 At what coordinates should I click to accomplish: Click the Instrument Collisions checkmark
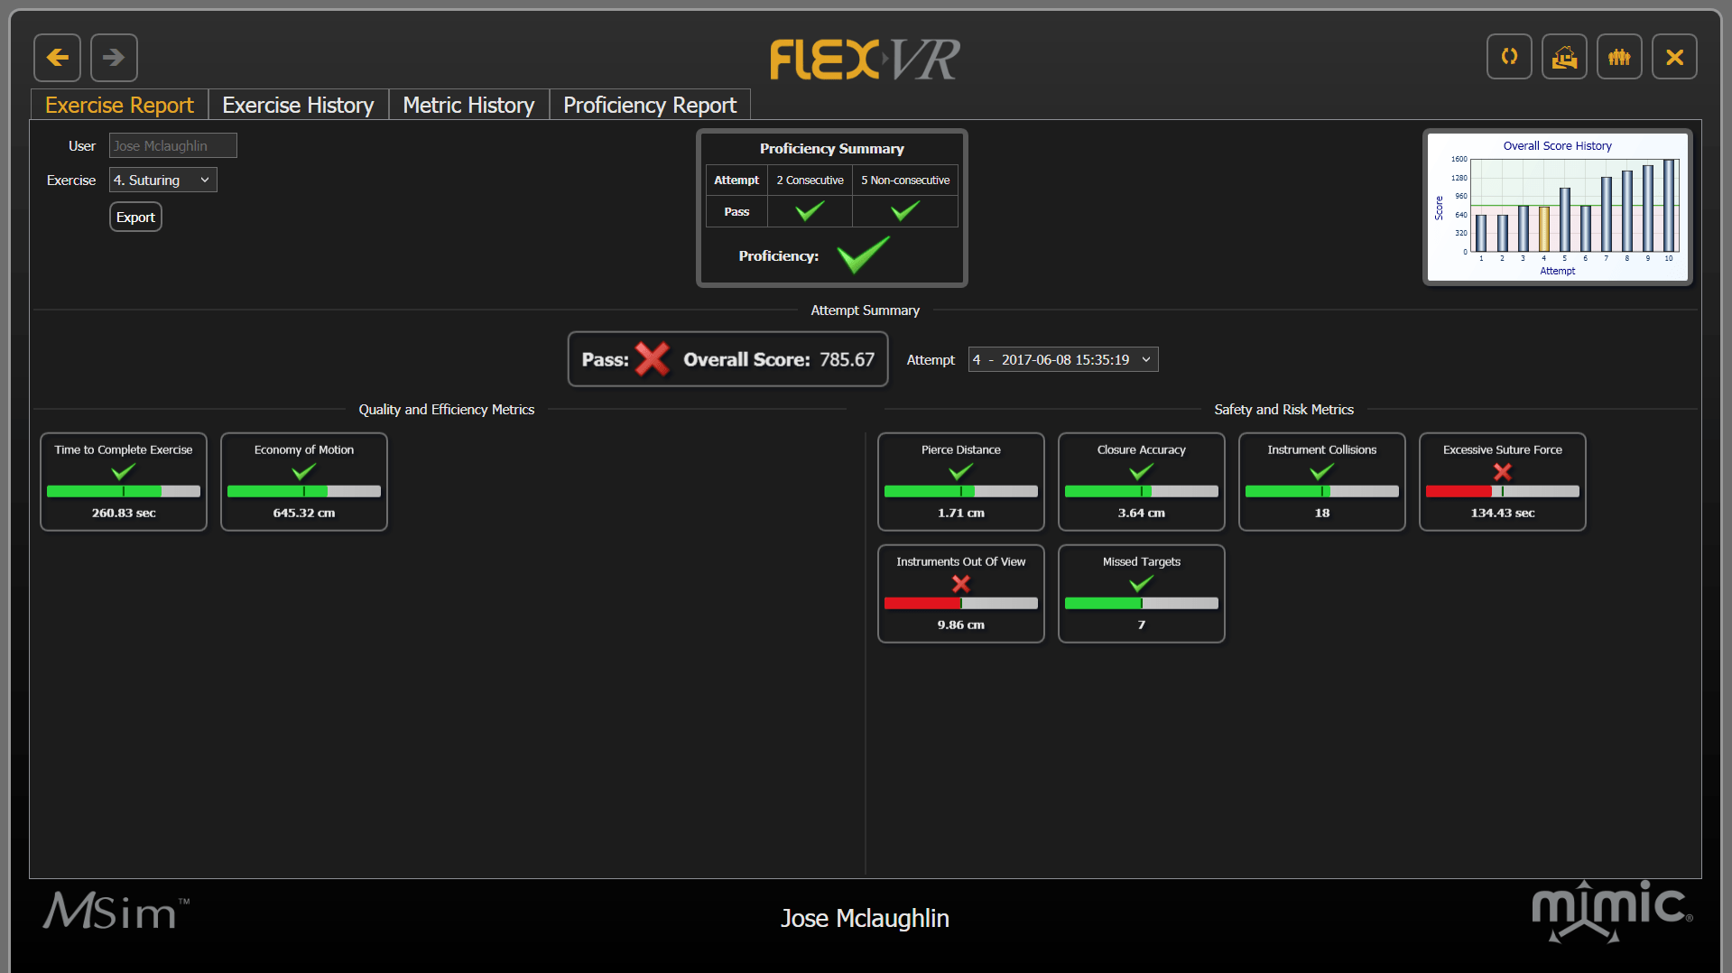click(1322, 471)
